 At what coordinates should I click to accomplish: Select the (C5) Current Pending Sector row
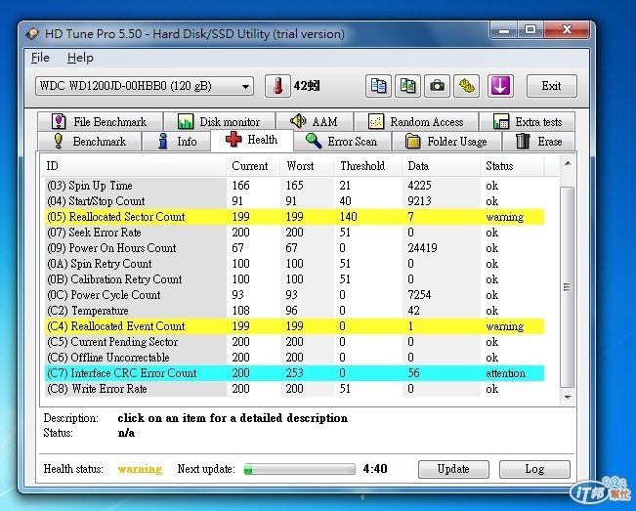coord(294,342)
